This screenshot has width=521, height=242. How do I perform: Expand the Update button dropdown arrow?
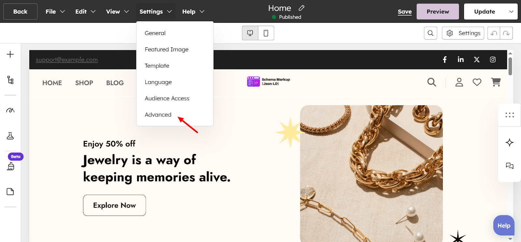pos(511,12)
